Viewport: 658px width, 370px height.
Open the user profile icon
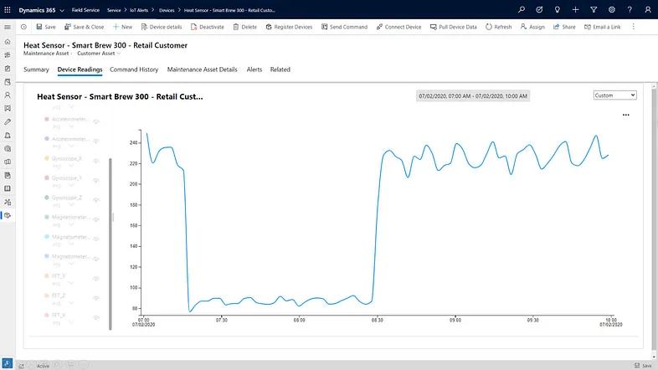coord(647,10)
